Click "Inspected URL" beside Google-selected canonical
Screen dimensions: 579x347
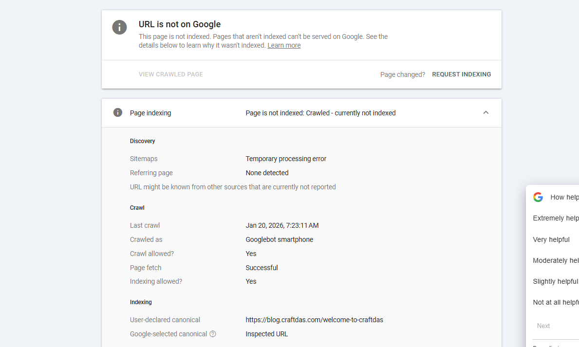[x=267, y=334]
